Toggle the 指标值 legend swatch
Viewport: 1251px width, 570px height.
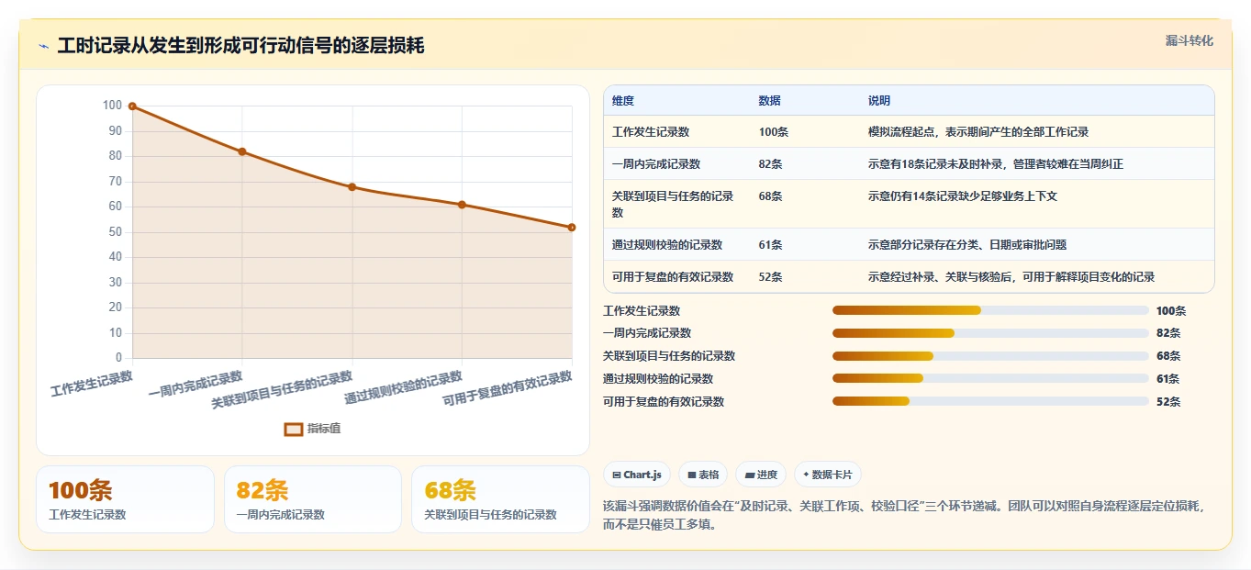pos(294,429)
